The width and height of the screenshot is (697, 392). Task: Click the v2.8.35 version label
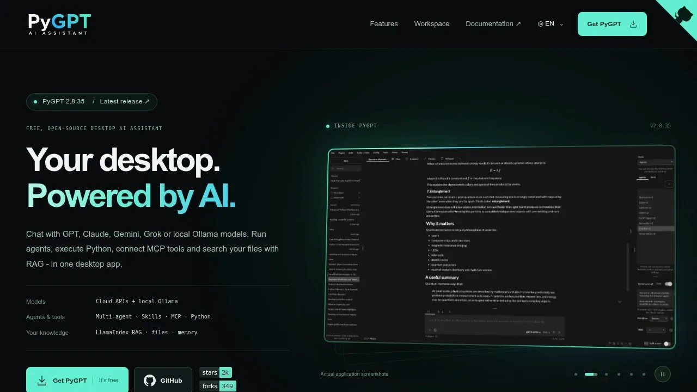point(661,126)
